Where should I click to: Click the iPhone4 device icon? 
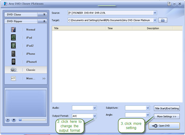coord(13,61)
